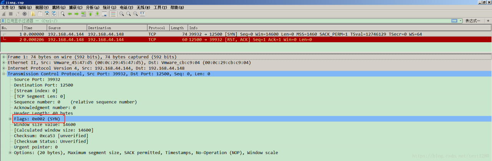
Task: Select the Urgent pointer: 0 field
Action: (x=36, y=147)
